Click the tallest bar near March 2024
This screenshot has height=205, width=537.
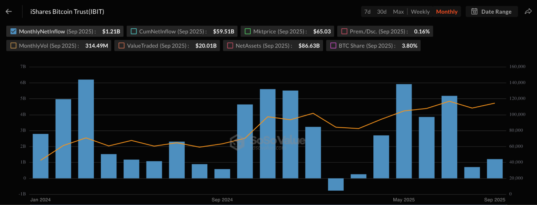pyautogui.click(x=86, y=129)
